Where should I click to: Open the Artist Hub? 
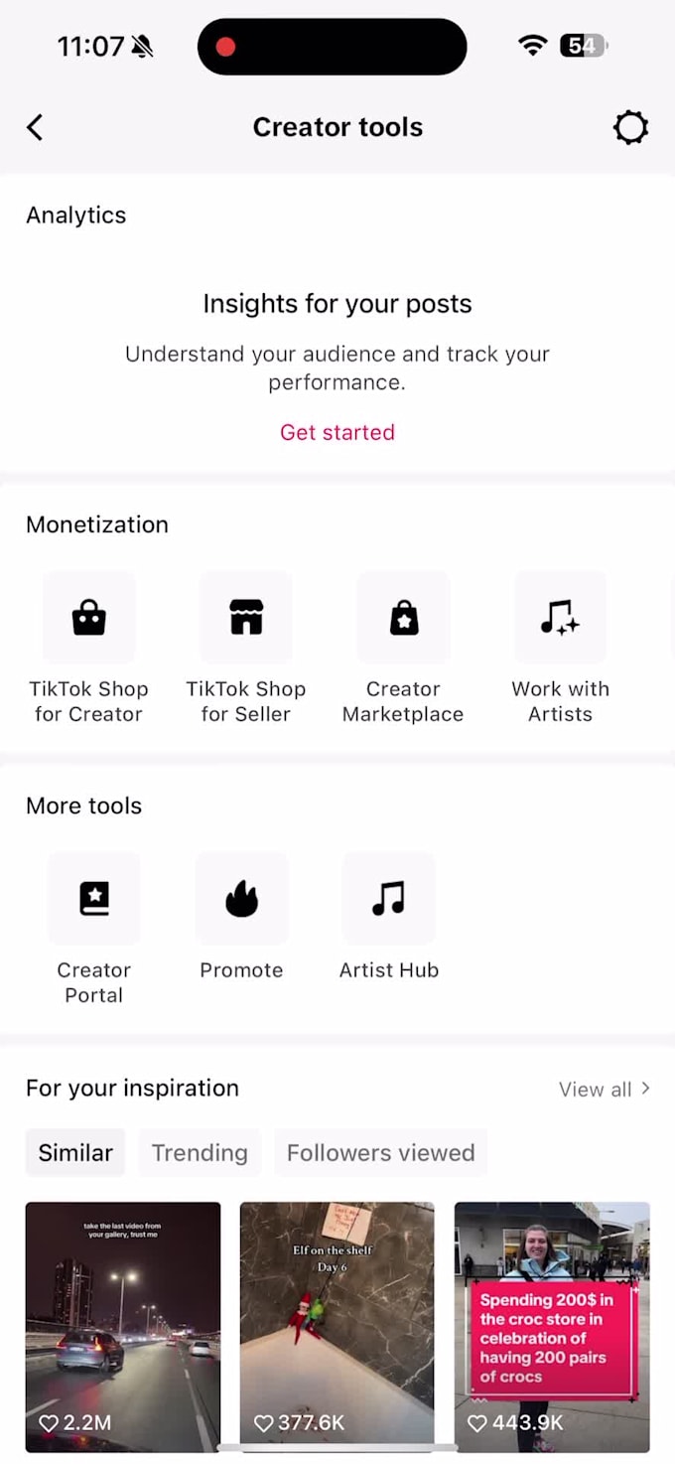[388, 898]
